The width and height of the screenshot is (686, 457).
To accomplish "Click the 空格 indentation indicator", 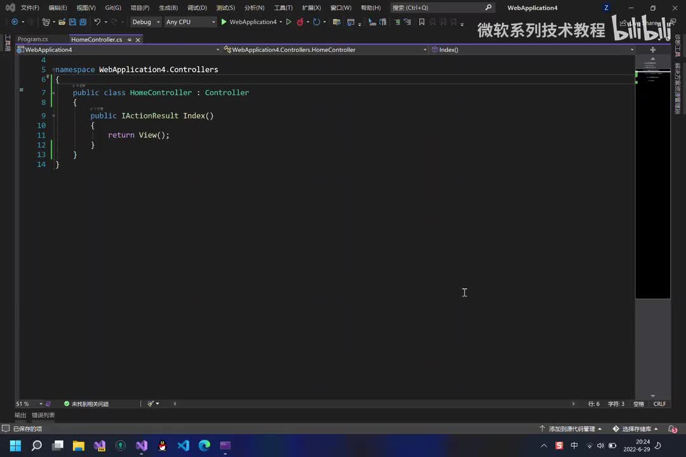I will (638, 404).
